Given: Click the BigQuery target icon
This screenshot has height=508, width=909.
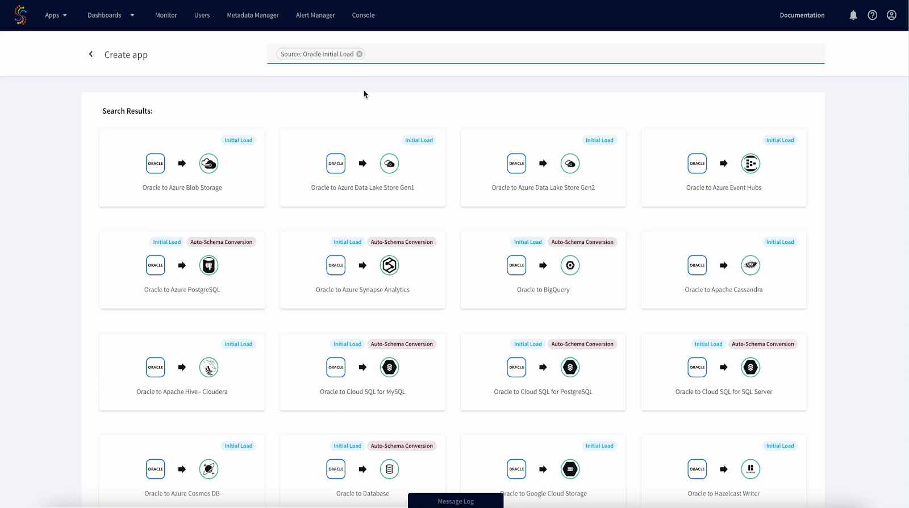Looking at the screenshot, I should [x=570, y=265].
